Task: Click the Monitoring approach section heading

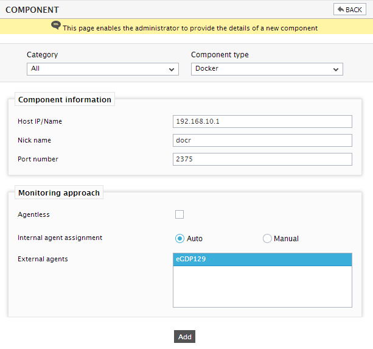Action: tap(59, 192)
